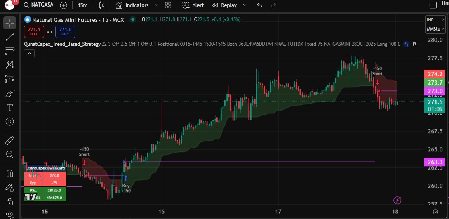Select the ruler measure tool
This screenshot has width=449, height=219.
pyautogui.click(x=10, y=140)
